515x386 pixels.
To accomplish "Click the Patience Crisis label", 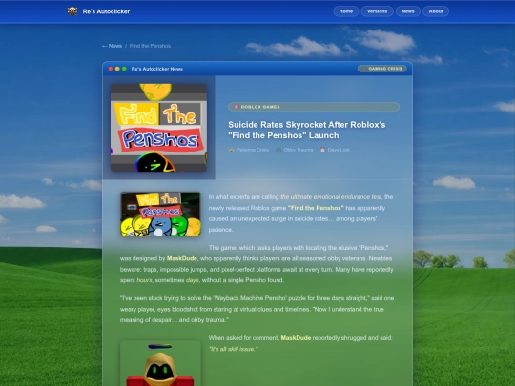I will coord(253,150).
